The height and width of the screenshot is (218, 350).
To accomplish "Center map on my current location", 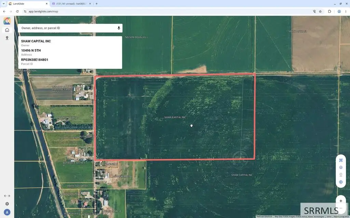I will pyautogui.click(x=341, y=182).
